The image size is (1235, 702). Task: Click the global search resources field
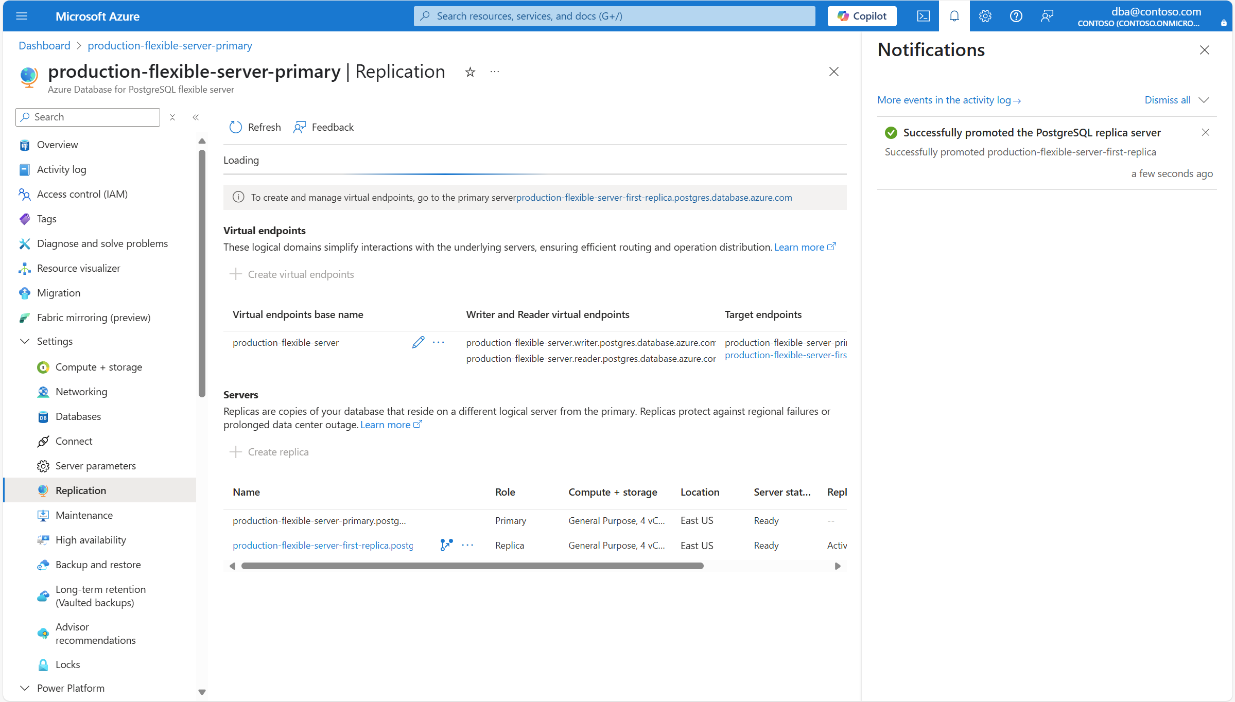click(x=614, y=16)
